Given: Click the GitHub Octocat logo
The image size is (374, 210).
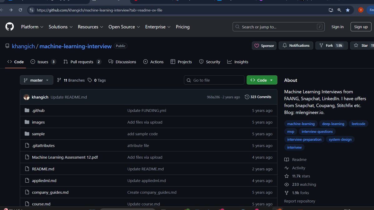Looking at the screenshot, I should 10,27.
